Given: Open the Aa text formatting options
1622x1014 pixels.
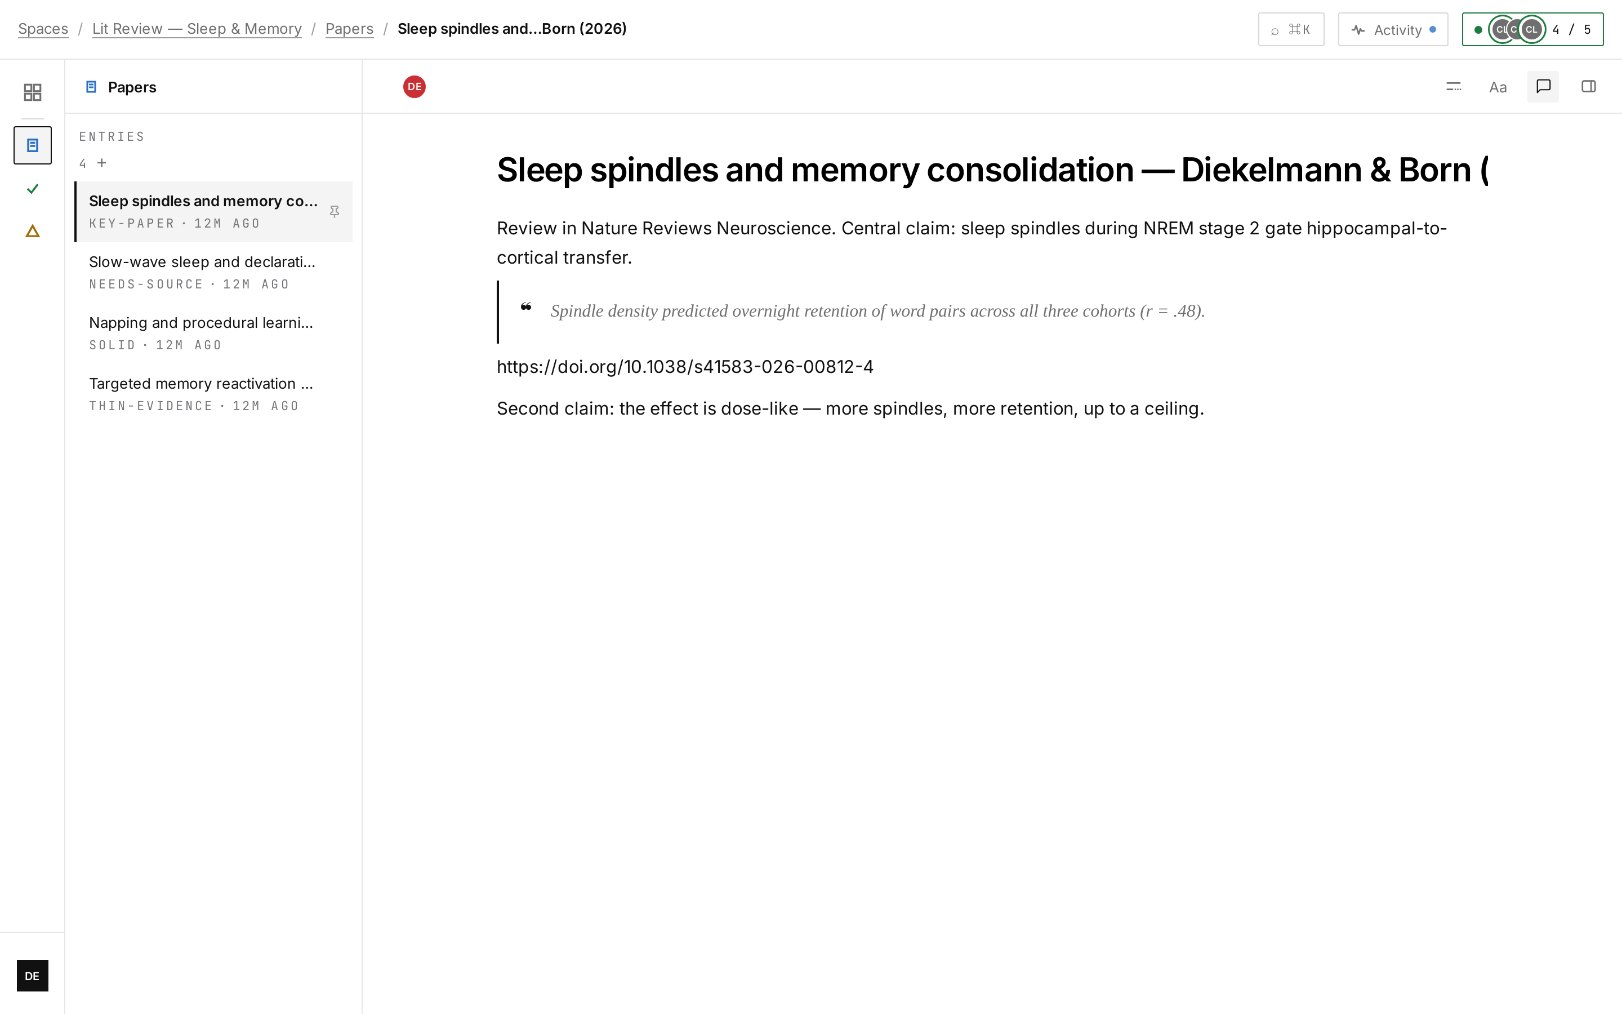Looking at the screenshot, I should 1498,87.
